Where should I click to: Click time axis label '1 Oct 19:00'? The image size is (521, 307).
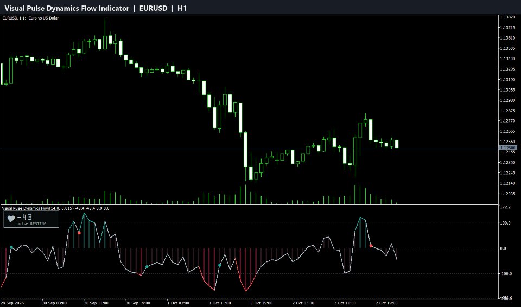point(262,303)
